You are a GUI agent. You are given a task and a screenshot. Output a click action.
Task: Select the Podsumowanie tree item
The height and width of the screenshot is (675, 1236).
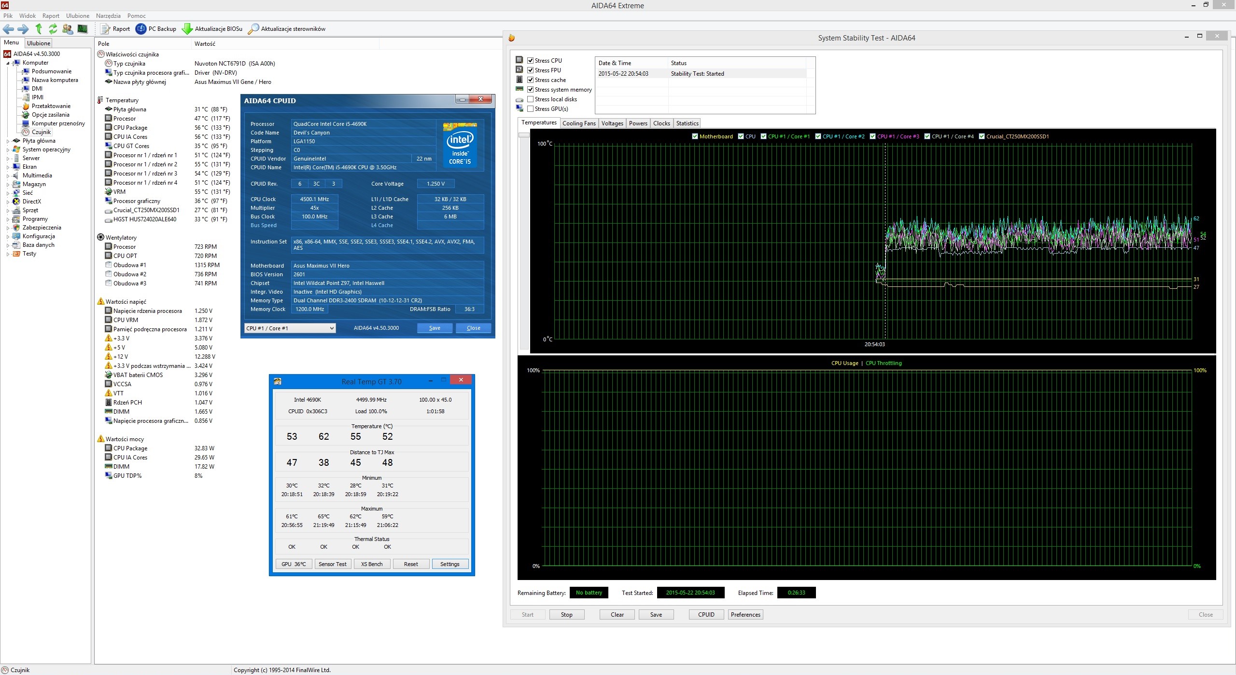pyautogui.click(x=51, y=71)
